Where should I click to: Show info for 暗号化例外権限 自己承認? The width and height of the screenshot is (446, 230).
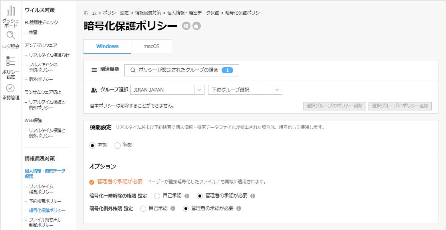point(173,209)
